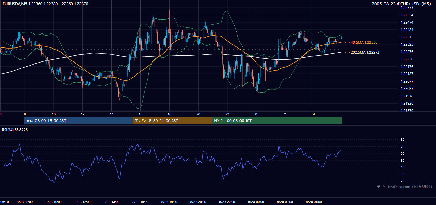
Task: Click the 8/23 14:00 date label
Action: (112, 202)
